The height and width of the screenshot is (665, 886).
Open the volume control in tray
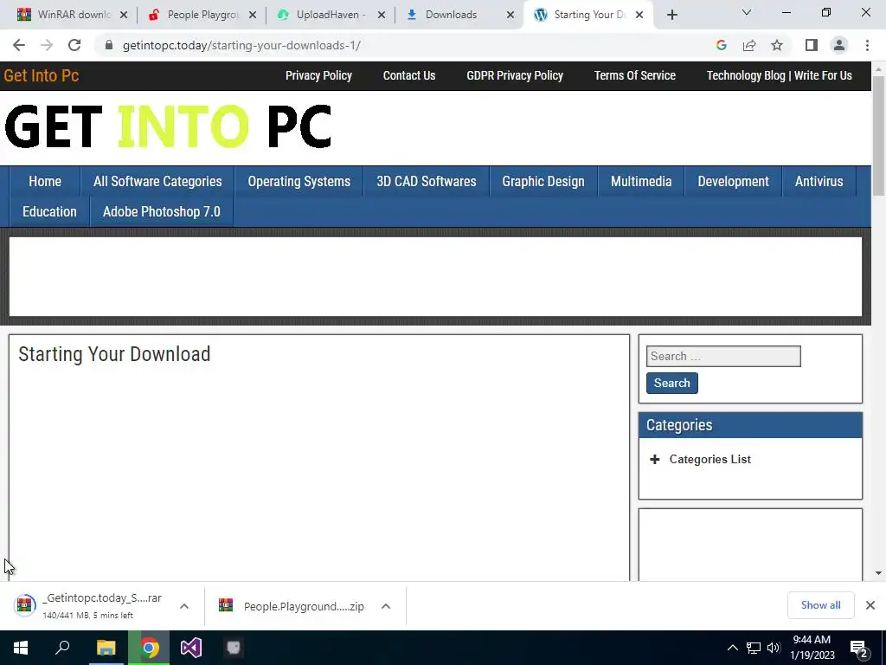[x=774, y=648]
